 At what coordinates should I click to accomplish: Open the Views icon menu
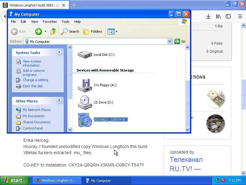[111, 31]
